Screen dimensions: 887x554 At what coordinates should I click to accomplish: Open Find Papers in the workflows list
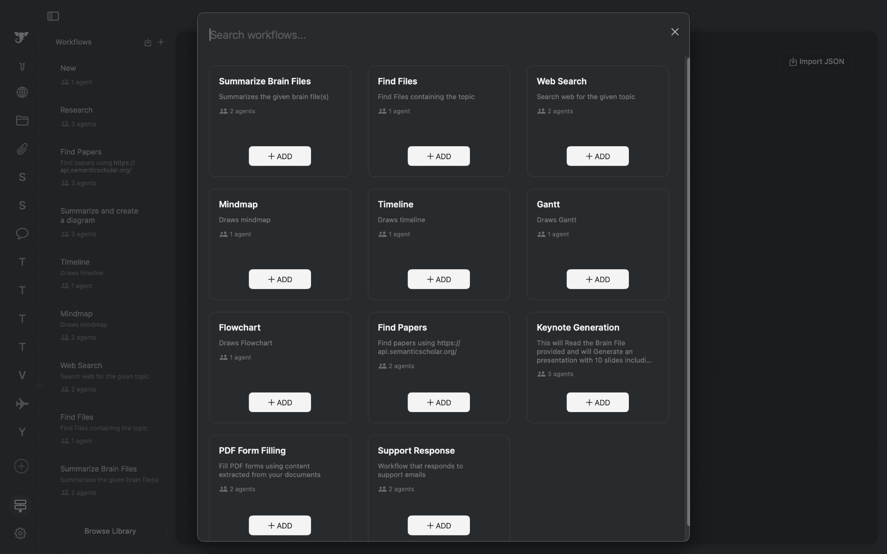(x=110, y=167)
